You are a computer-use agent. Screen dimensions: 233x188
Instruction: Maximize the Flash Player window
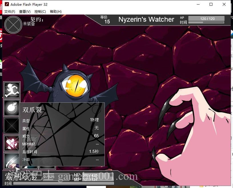pyautogui.click(x=211, y=5)
